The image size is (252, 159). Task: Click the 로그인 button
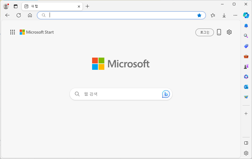point(205,32)
